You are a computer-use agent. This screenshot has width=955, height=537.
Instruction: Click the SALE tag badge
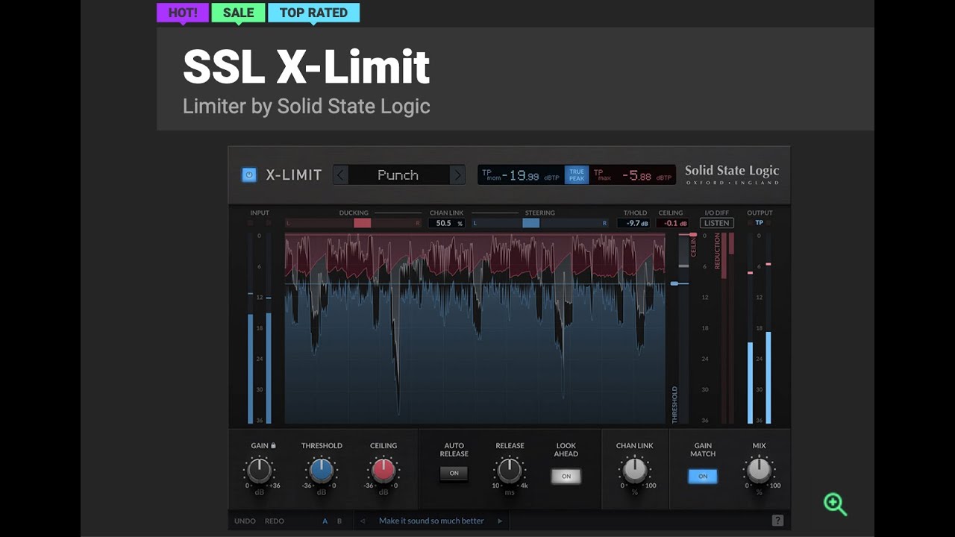coord(238,13)
